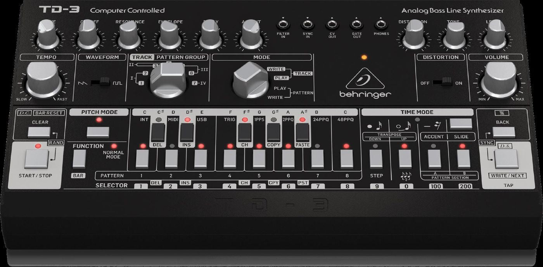Image resolution: width=543 pixels, height=267 pixels.
Task: Switch the DISTORTION toggle to ON
Action: [x=449, y=83]
